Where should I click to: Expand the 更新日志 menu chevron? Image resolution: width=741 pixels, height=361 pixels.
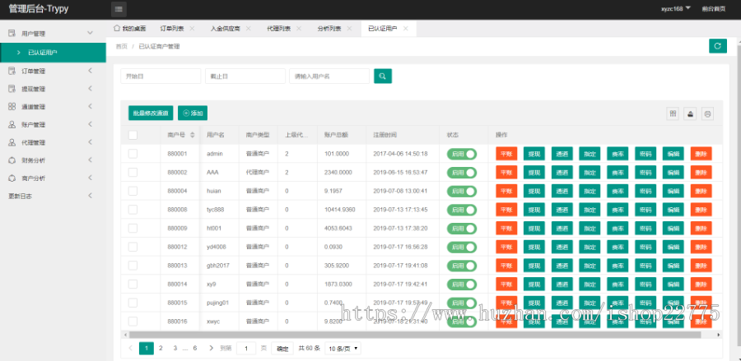tap(91, 196)
